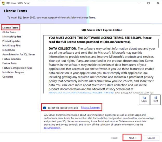Select Product Updates in the steps list
The height and width of the screenshot is (142, 162).
point(11,41)
